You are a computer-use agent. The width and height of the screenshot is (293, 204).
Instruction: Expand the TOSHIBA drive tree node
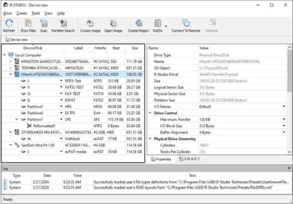[11, 68]
